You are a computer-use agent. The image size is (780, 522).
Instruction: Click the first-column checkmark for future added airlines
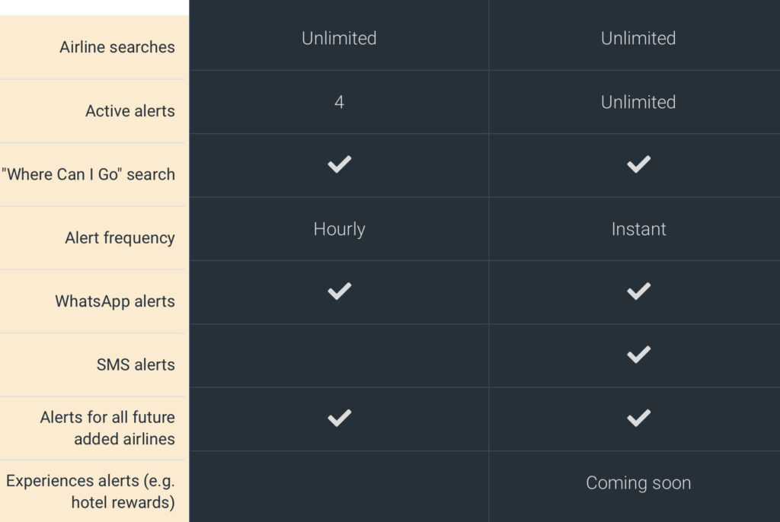pyautogui.click(x=339, y=418)
